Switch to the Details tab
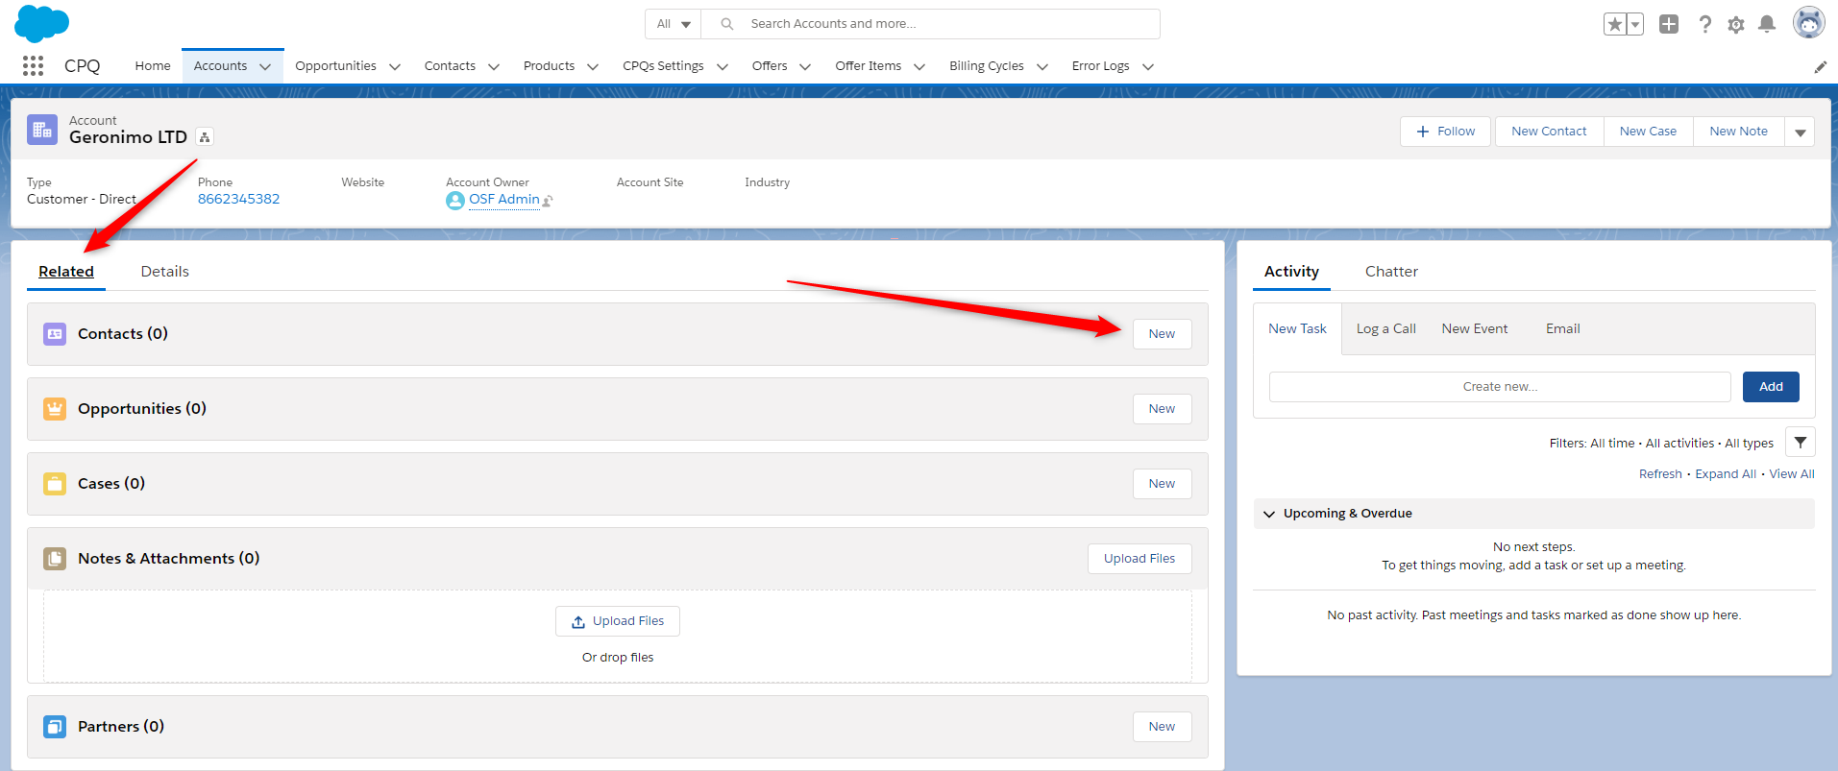The height and width of the screenshot is (771, 1838). [x=165, y=272]
